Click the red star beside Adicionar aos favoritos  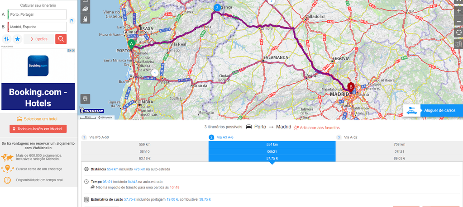pos(296,127)
